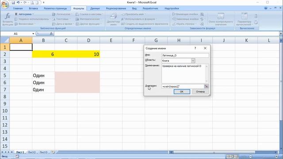283x159 pixels.
Task: Open Дата и время functions dropdown
Action: click(63, 24)
